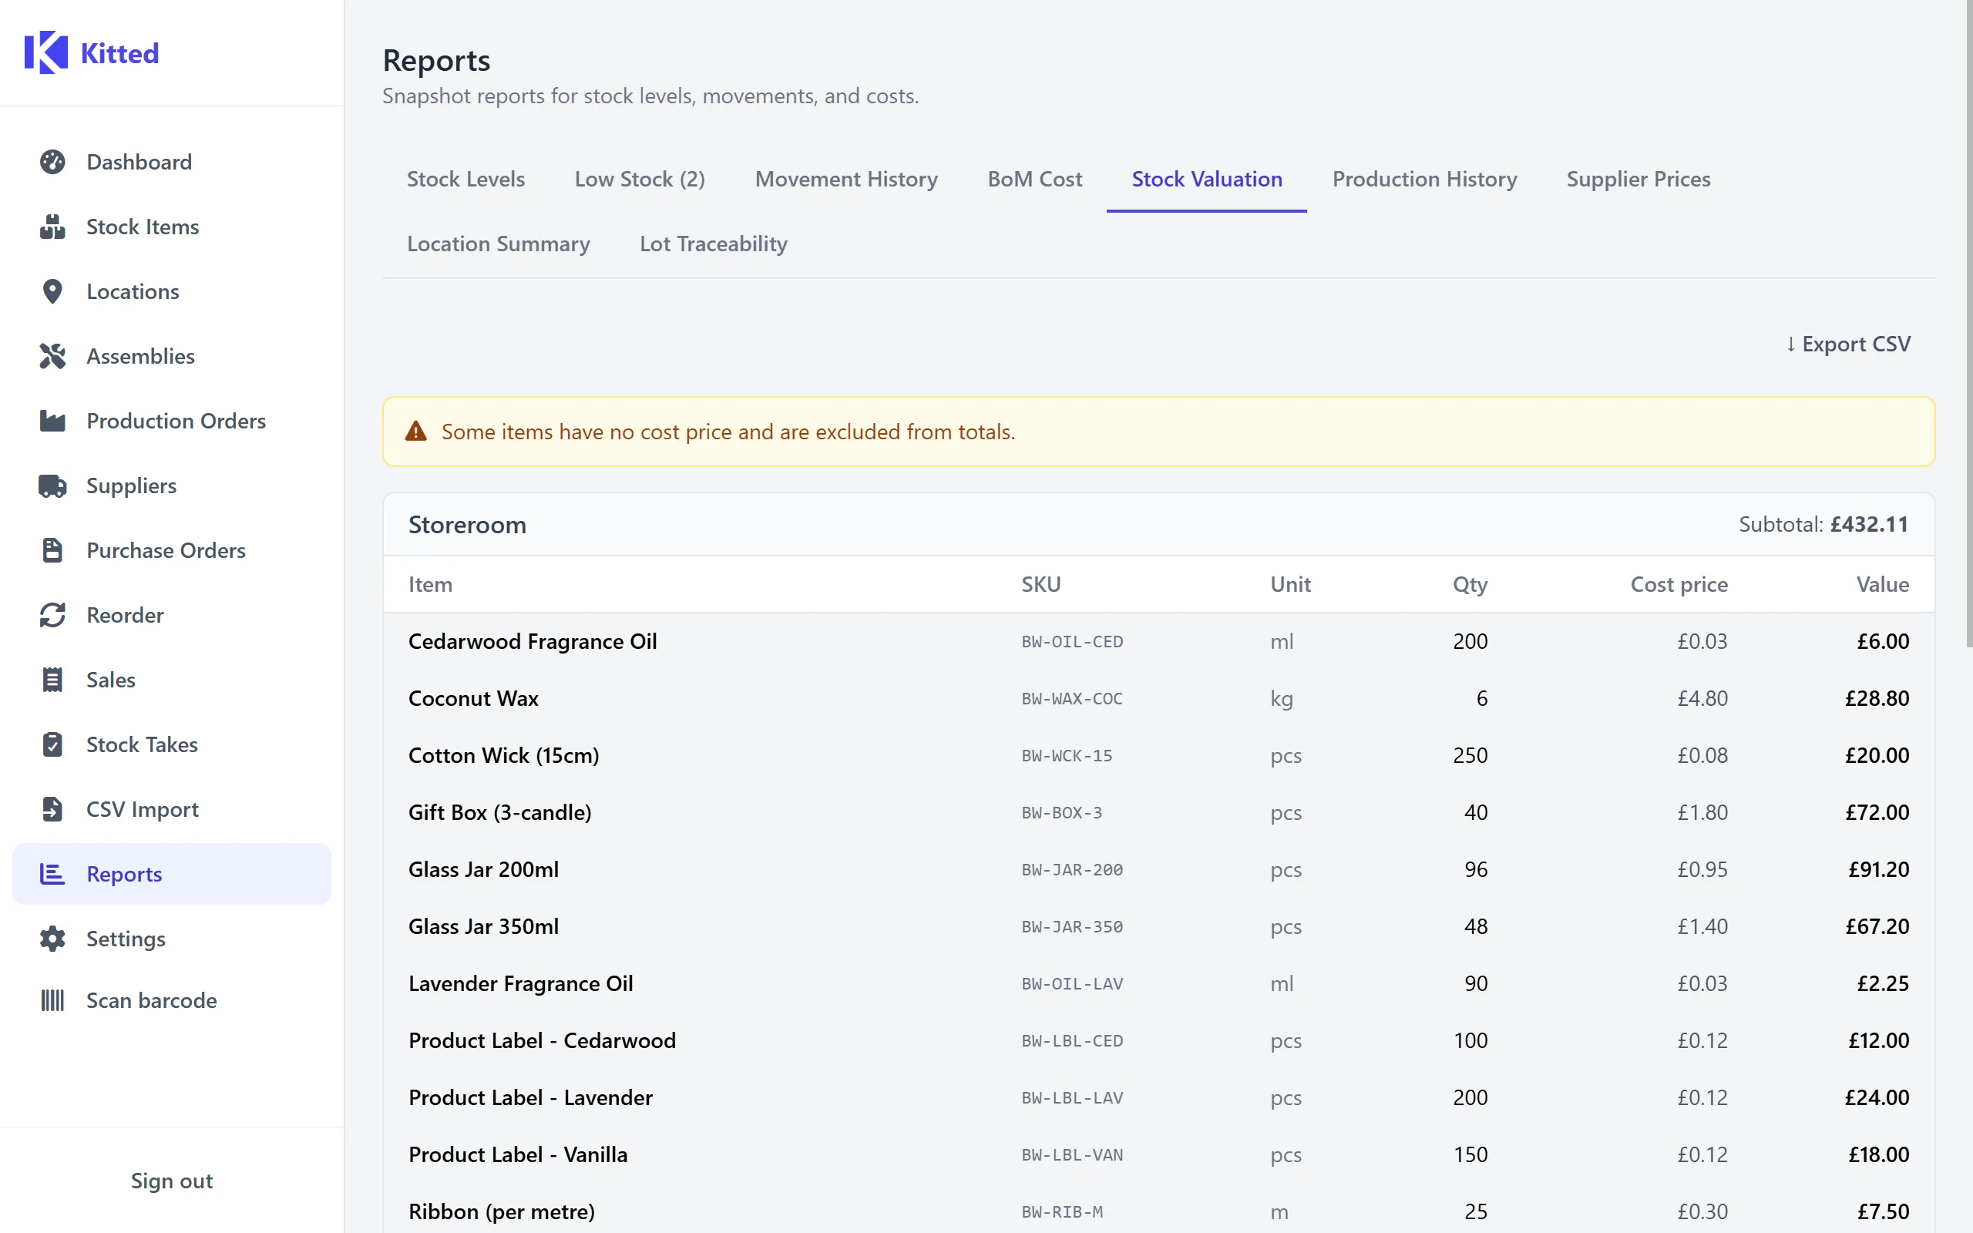This screenshot has height=1233, width=1973.
Task: Navigate to Reorder
Action: click(x=172, y=615)
